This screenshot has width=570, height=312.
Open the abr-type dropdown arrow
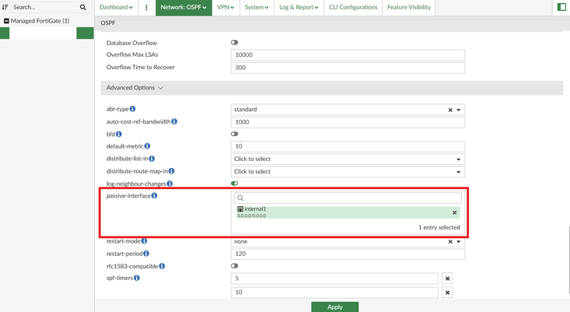click(x=459, y=110)
